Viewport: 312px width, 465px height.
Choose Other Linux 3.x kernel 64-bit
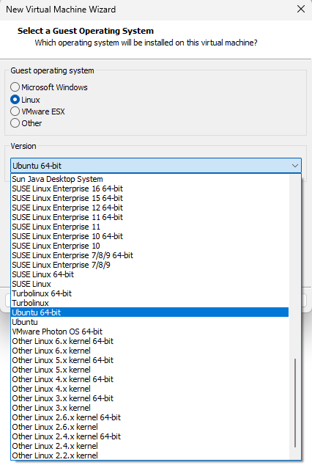[x=150, y=398]
